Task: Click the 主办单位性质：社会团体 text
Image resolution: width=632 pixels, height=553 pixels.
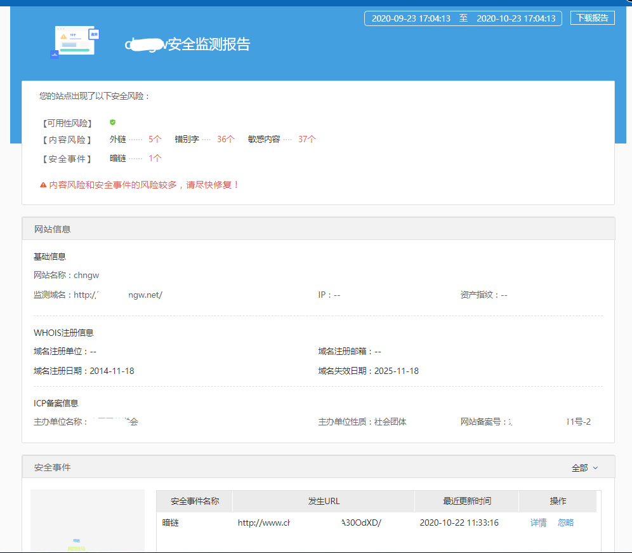Action: click(x=362, y=422)
